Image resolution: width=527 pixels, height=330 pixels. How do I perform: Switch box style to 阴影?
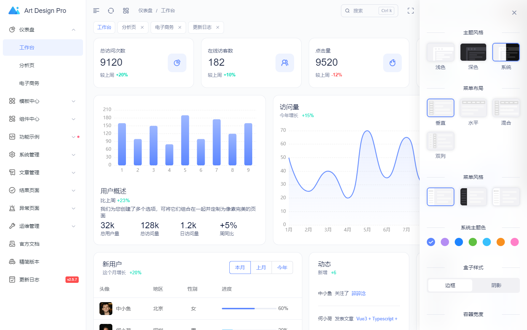coord(496,285)
